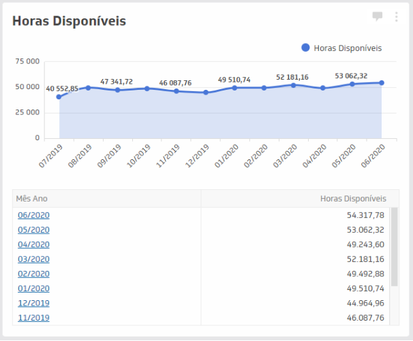Click the 01/2020 month link
This screenshot has height=341, width=413.
pos(33,289)
